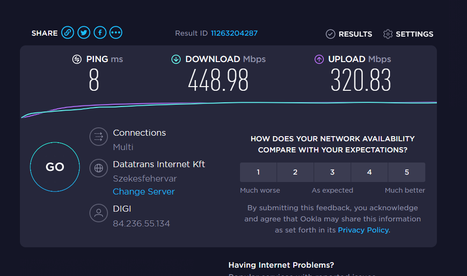Open Result ID 11263204287 link
The width and height of the screenshot is (467, 276).
pyautogui.click(x=234, y=33)
